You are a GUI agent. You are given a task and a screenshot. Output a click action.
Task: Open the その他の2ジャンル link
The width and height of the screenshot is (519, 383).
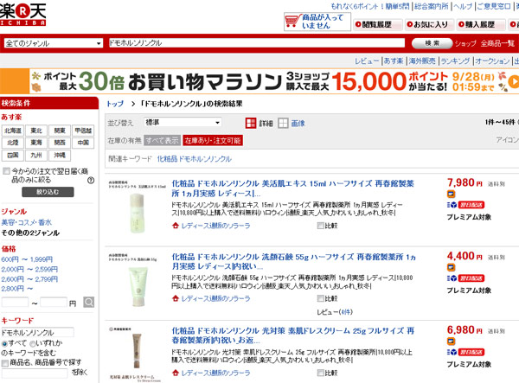click(x=30, y=233)
